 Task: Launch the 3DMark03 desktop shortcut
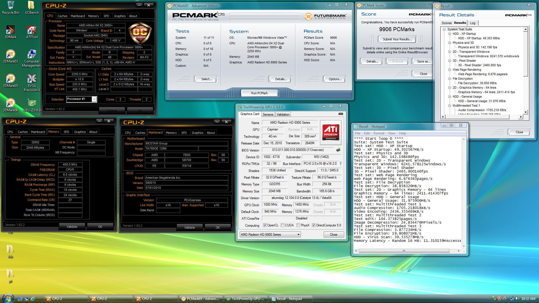coord(10,56)
